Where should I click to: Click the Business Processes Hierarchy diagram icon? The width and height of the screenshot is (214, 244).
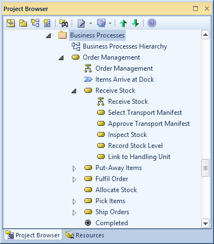[76, 46]
